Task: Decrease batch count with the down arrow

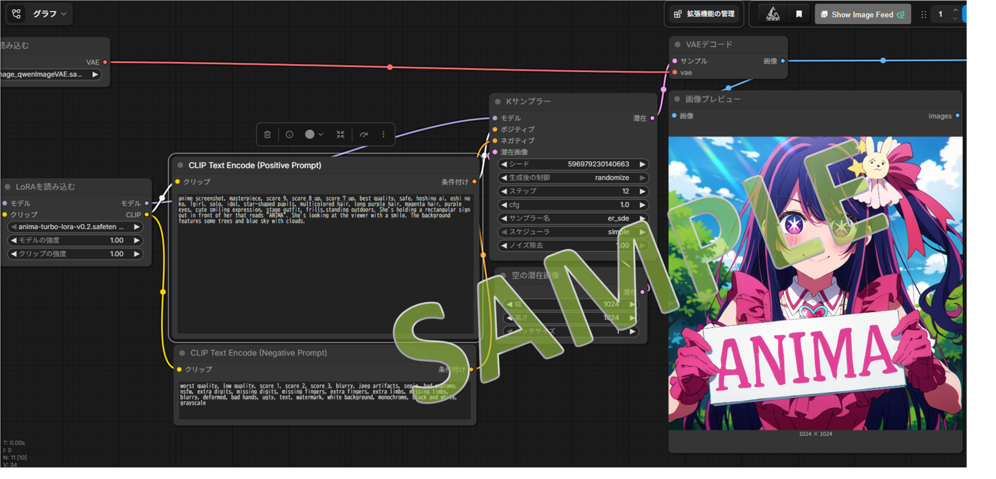Action: click(x=955, y=18)
